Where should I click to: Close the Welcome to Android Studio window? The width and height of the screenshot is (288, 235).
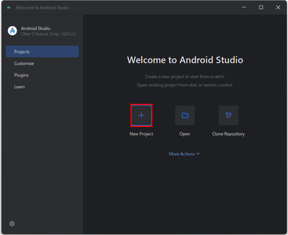278,7
